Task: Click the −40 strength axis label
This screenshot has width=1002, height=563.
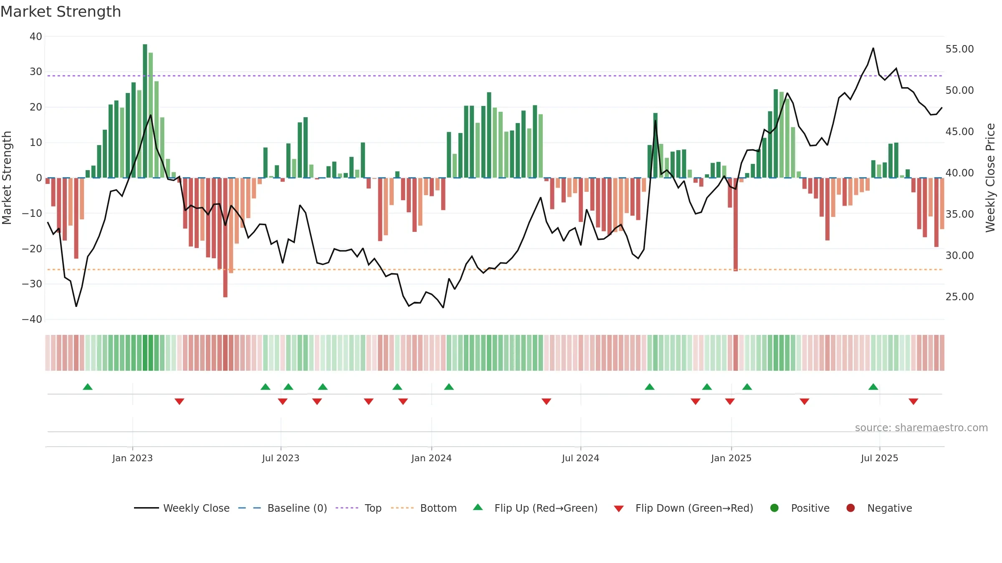Action: point(32,319)
